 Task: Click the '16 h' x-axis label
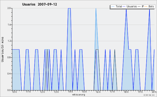pyautogui.click(x=98, y=92)
